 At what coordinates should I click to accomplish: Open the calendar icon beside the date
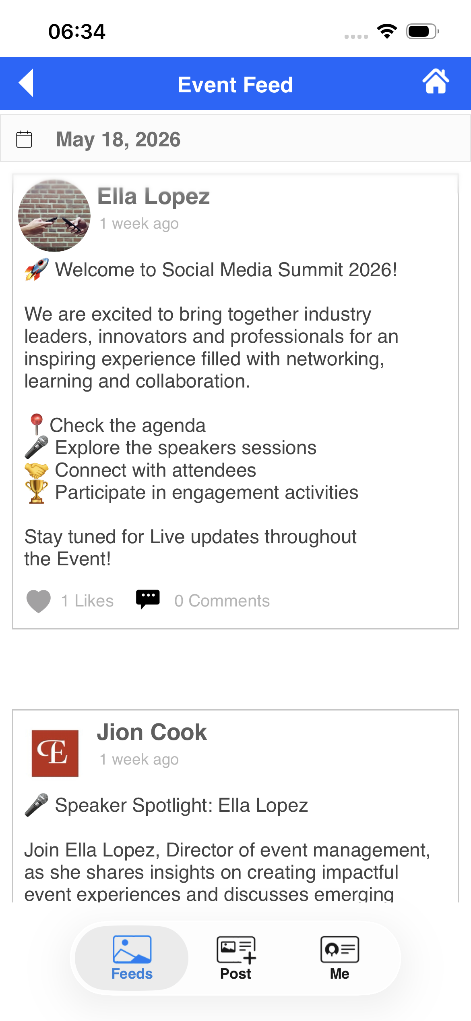coord(24,139)
